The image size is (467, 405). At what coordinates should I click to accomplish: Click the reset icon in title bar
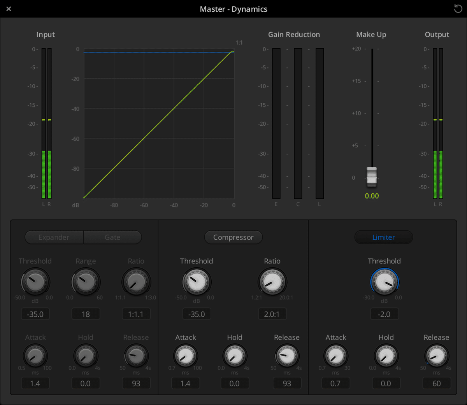tap(458, 9)
